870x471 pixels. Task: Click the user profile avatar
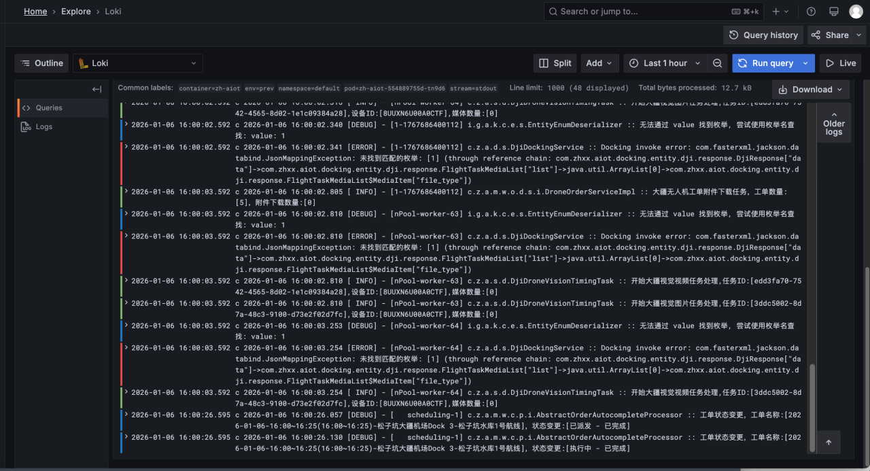[856, 12]
